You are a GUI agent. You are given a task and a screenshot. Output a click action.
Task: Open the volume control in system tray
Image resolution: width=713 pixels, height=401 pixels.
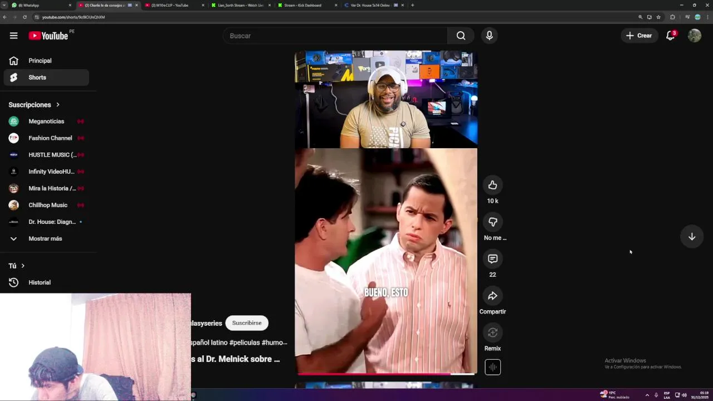pos(684,395)
